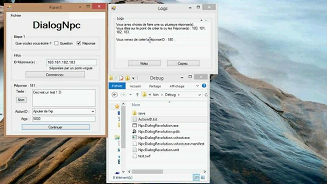The width and height of the screenshot is (327, 184).
Task: Click Libraries icon in explorer navigation pane
Action: [117, 137]
